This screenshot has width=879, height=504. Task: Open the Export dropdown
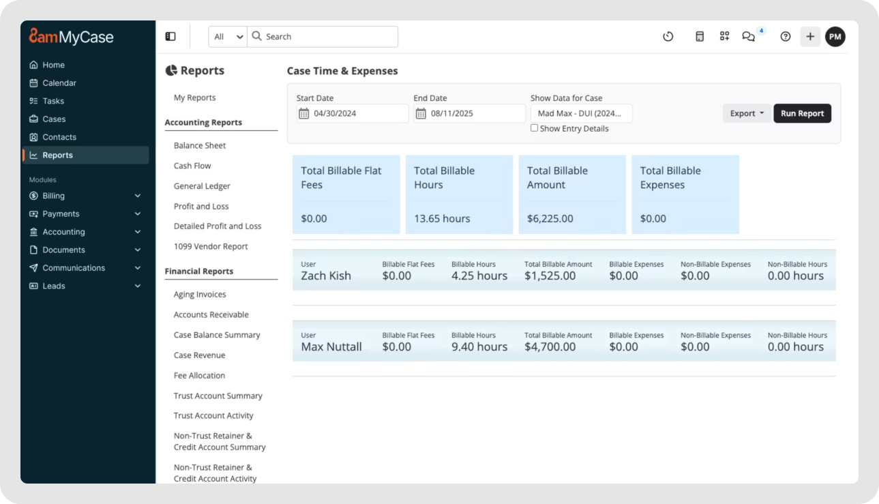(746, 113)
